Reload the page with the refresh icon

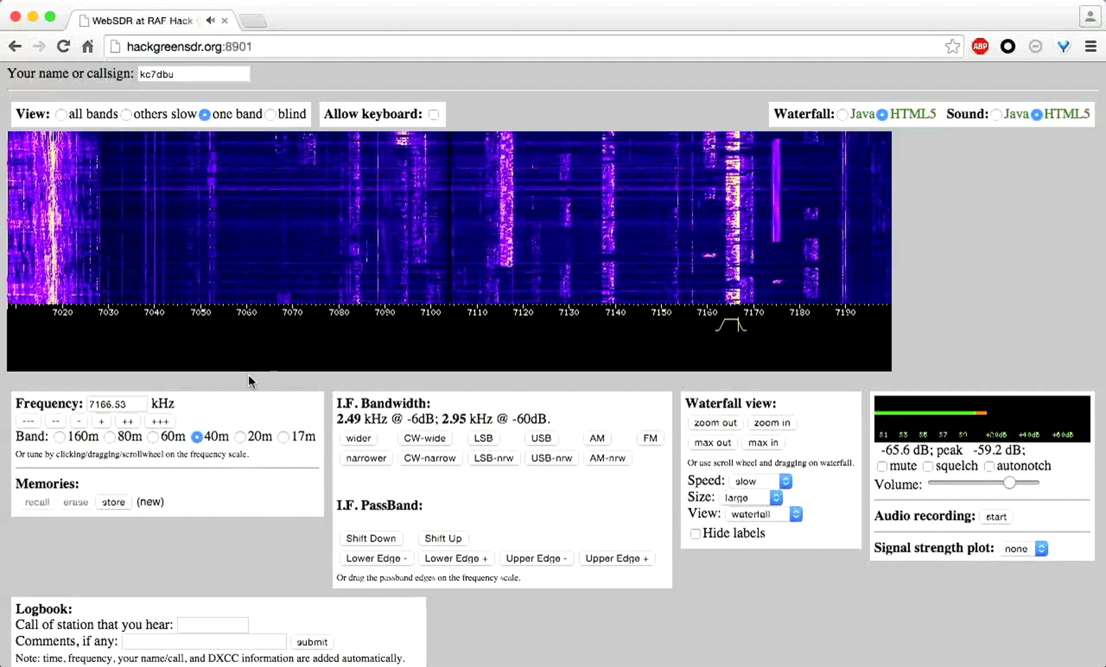coord(63,46)
